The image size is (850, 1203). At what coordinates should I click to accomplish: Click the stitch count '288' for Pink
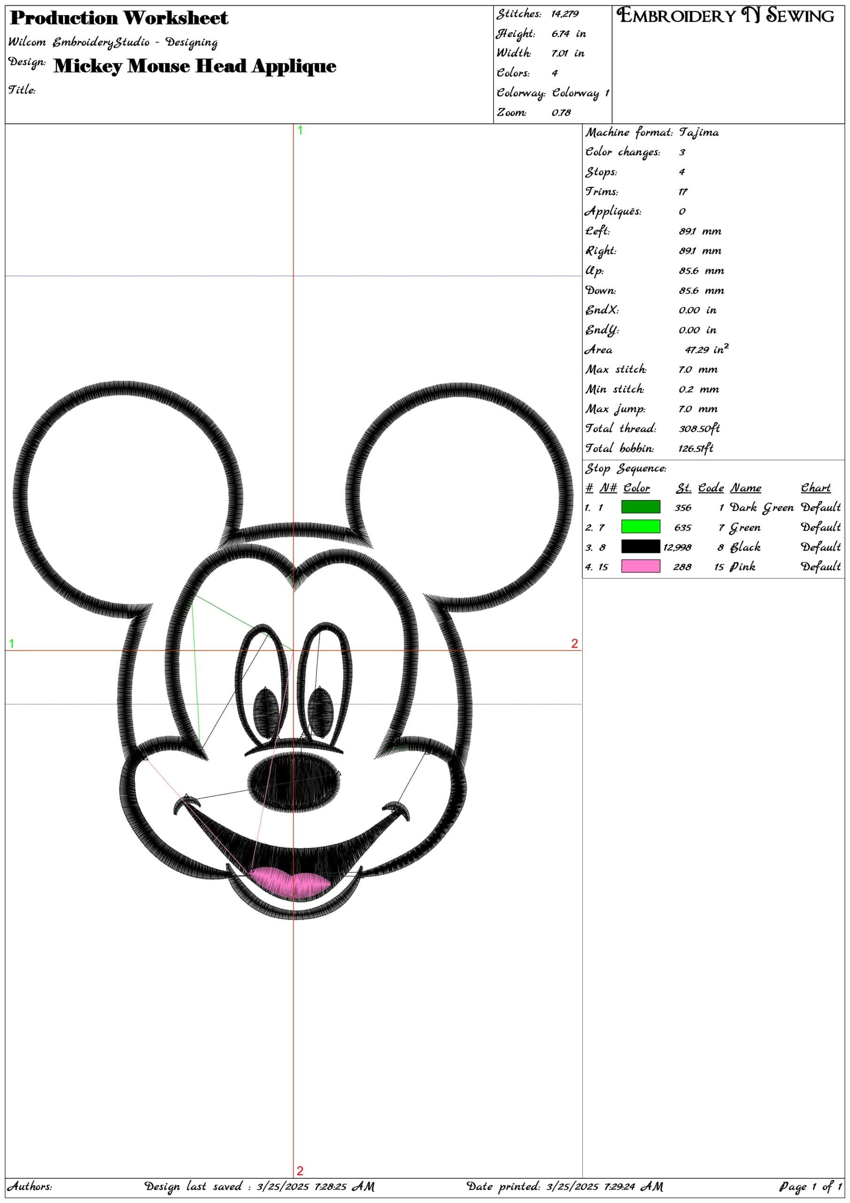(682, 567)
